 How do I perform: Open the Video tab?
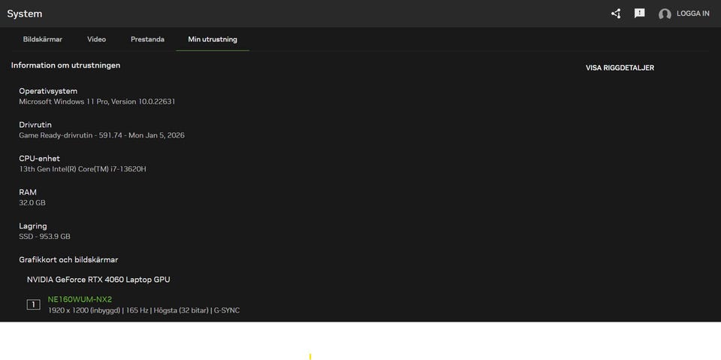97,39
